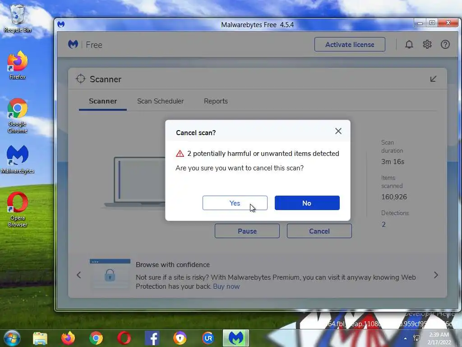462x347 pixels.
Task: Click the Malwarebytes logo next to Free
Action: [73, 45]
